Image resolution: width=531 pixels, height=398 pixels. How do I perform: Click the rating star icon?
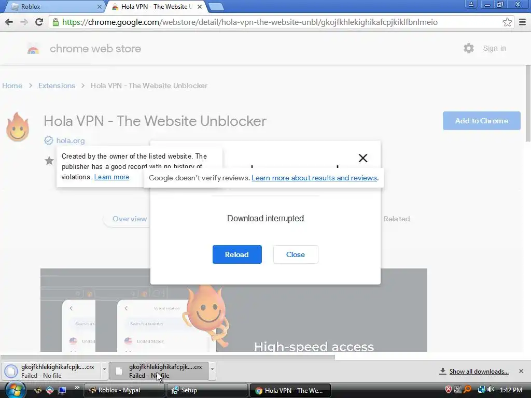[49, 161]
